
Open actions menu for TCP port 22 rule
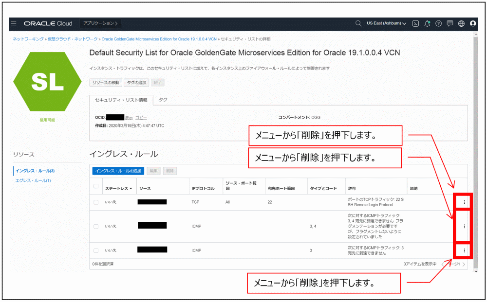click(x=464, y=202)
